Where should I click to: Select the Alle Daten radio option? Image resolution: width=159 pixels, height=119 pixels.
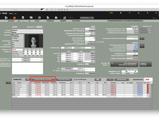click(x=109, y=63)
